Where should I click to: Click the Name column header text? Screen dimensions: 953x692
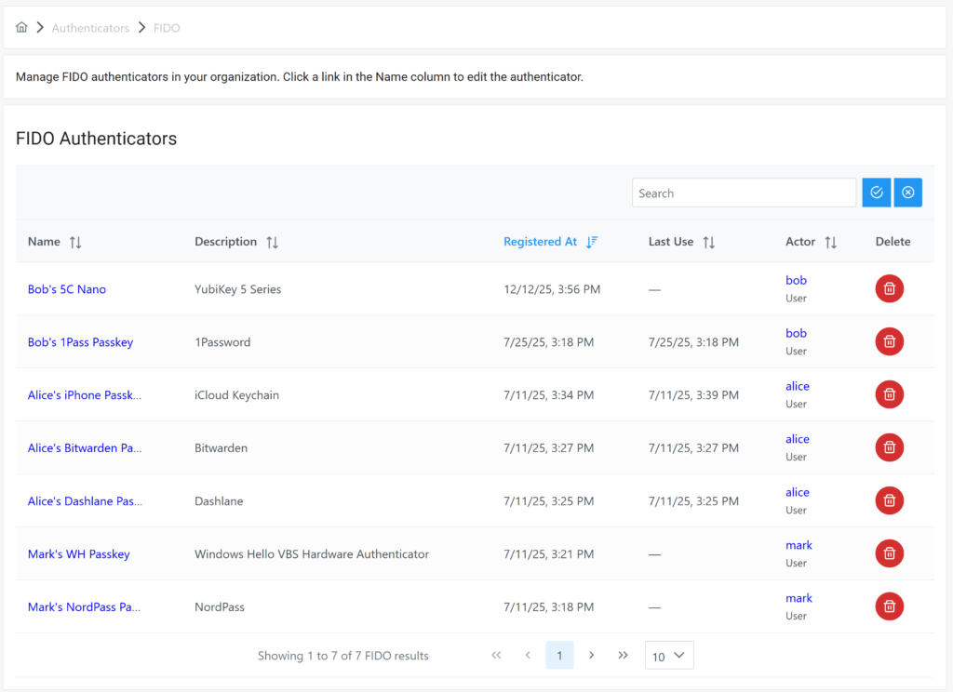coord(44,242)
